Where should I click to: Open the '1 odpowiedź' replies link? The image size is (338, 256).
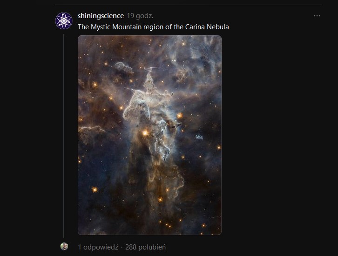point(98,247)
